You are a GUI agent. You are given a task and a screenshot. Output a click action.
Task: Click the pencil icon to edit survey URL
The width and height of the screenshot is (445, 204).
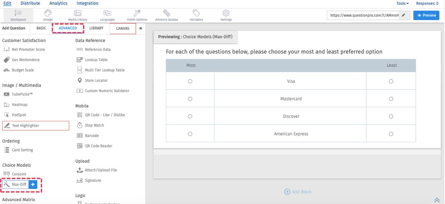403,15
